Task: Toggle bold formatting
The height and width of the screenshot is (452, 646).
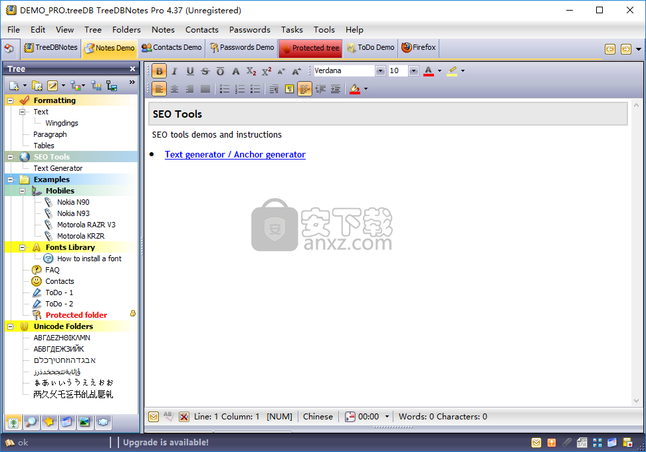Action: pyautogui.click(x=159, y=71)
